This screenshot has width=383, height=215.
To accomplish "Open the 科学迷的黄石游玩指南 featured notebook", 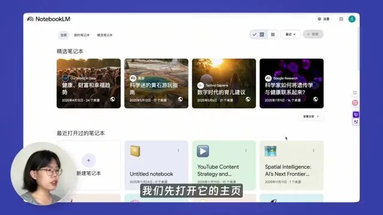I will tap(156, 84).
